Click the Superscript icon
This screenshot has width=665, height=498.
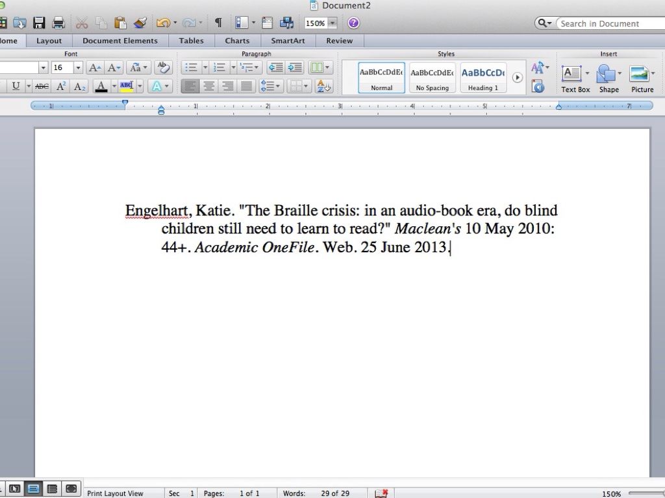[x=61, y=86]
